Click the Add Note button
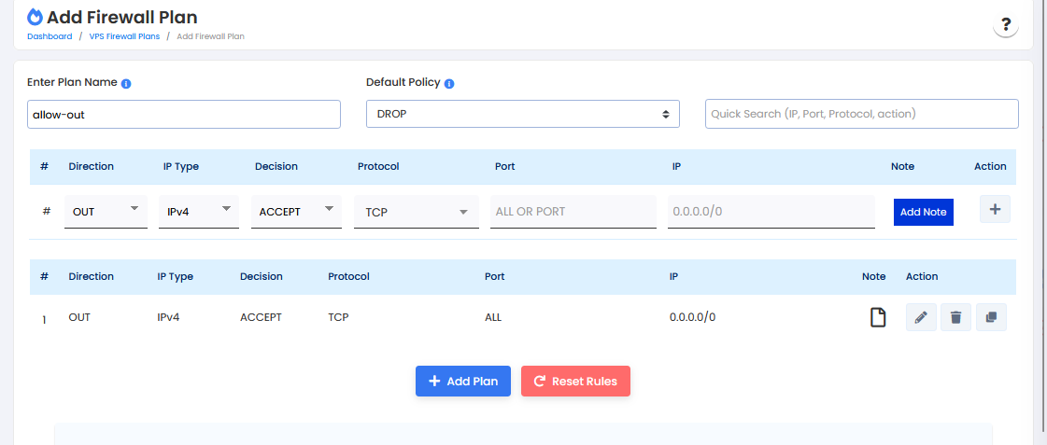Image resolution: width=1047 pixels, height=445 pixels. tap(923, 212)
